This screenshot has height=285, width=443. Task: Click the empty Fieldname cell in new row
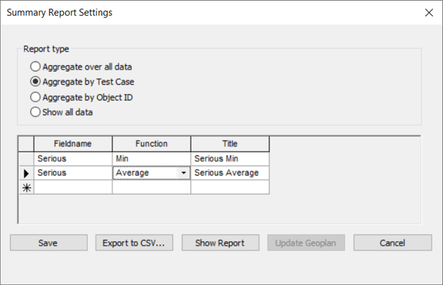[x=73, y=187]
